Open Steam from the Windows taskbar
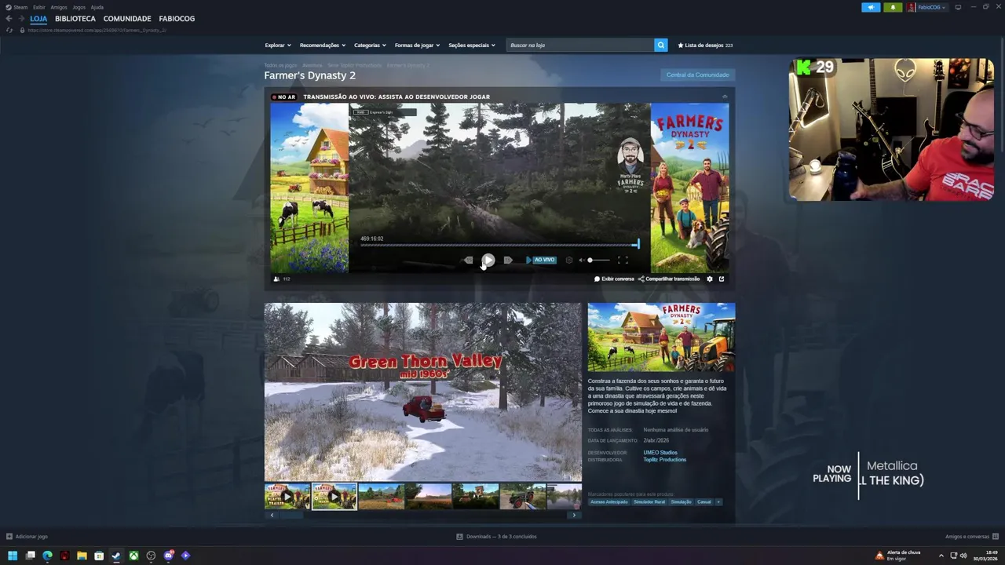This screenshot has width=1005, height=565. (116, 556)
